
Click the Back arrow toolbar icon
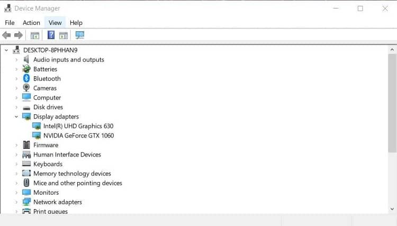[6, 35]
